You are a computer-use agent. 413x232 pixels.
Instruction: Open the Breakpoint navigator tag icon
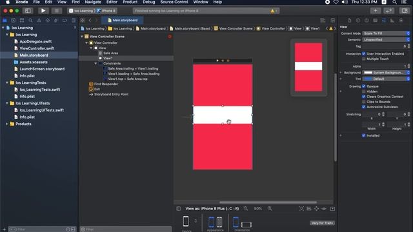tap(65, 20)
